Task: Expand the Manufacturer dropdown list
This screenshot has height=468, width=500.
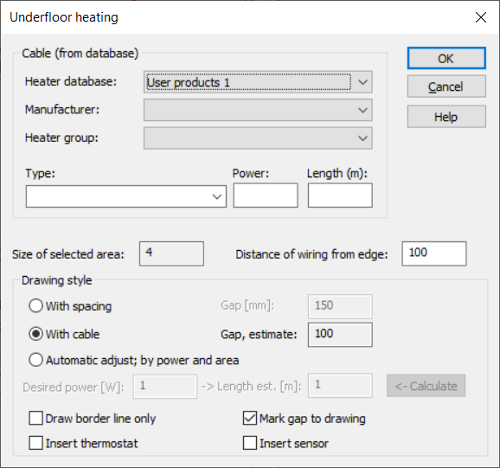Action: (258, 110)
